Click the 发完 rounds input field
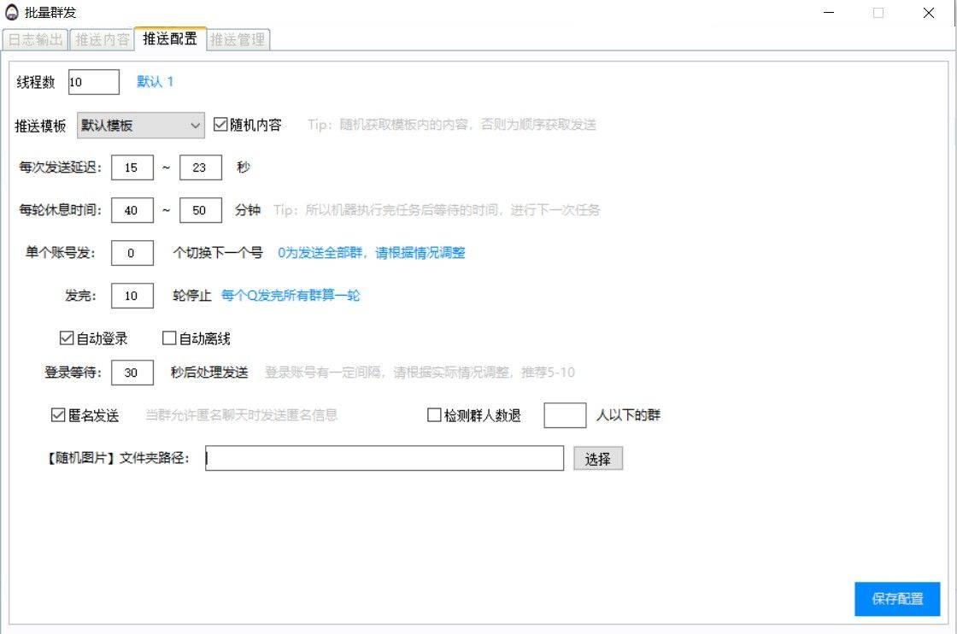The image size is (957, 634). [132, 296]
